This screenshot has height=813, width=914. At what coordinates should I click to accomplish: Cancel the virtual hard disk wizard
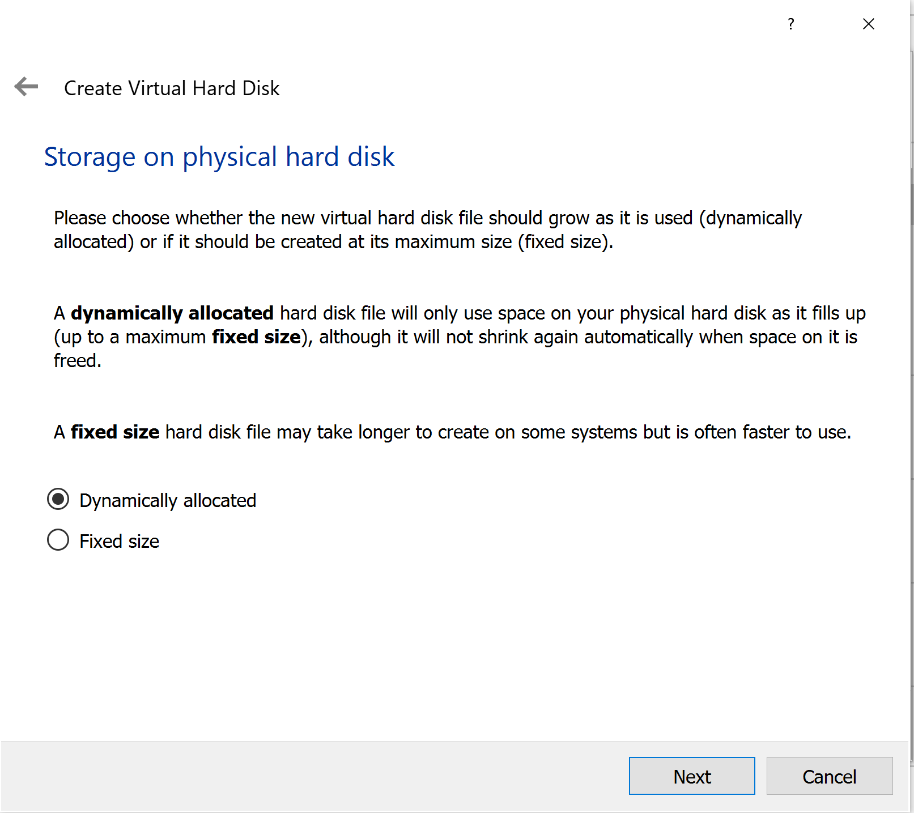click(x=830, y=776)
